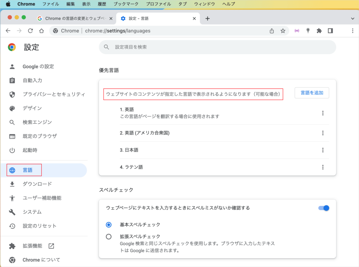Open 拡張機能 in the sidebar
The image size is (359, 267).
click(x=32, y=246)
